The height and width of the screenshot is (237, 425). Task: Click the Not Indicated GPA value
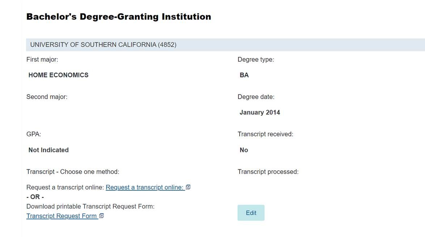tap(49, 150)
